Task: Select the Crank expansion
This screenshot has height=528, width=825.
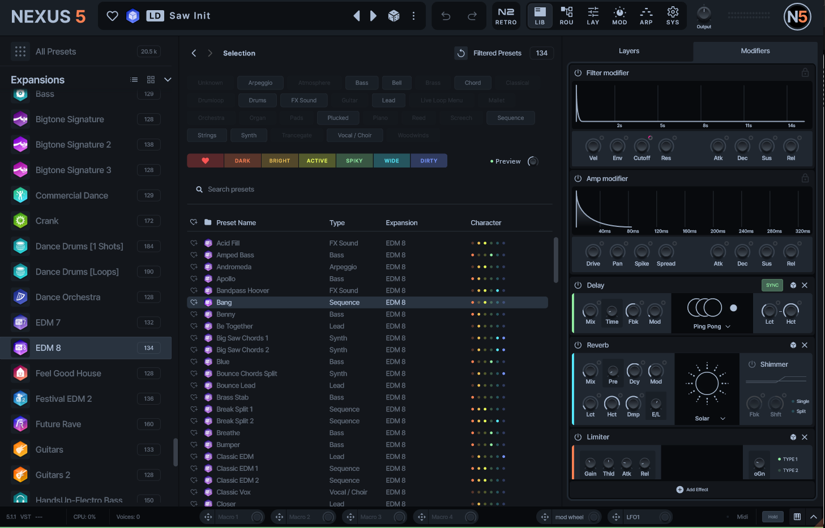Action: click(x=86, y=221)
